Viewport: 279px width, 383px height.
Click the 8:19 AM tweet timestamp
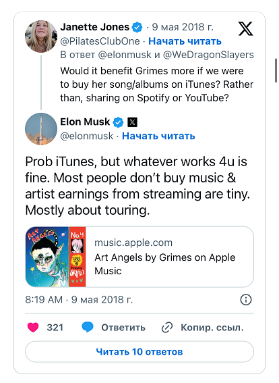pyautogui.click(x=44, y=299)
